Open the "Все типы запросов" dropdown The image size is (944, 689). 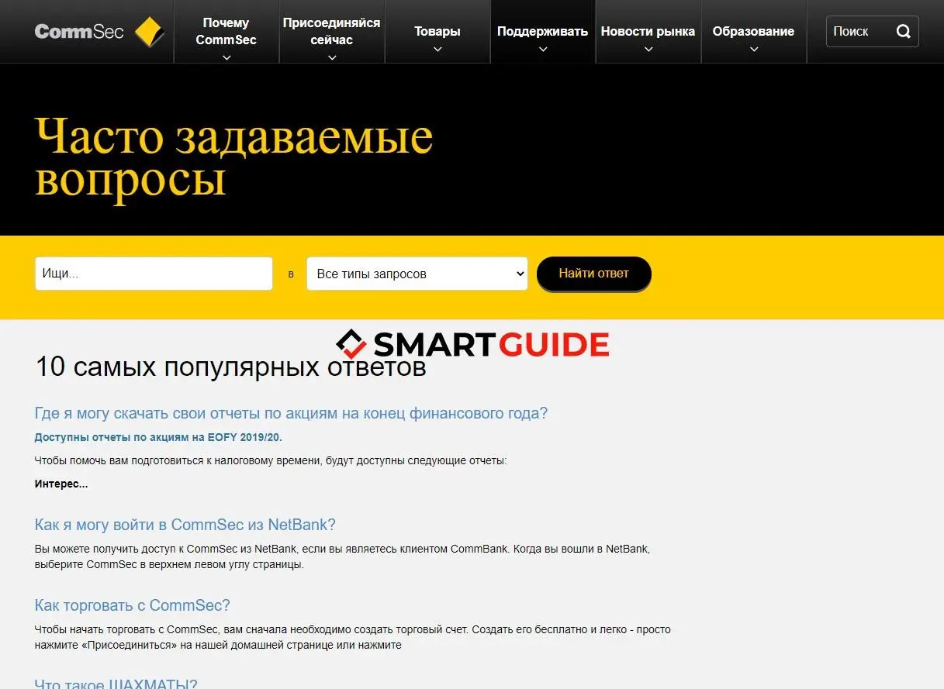pyautogui.click(x=417, y=274)
